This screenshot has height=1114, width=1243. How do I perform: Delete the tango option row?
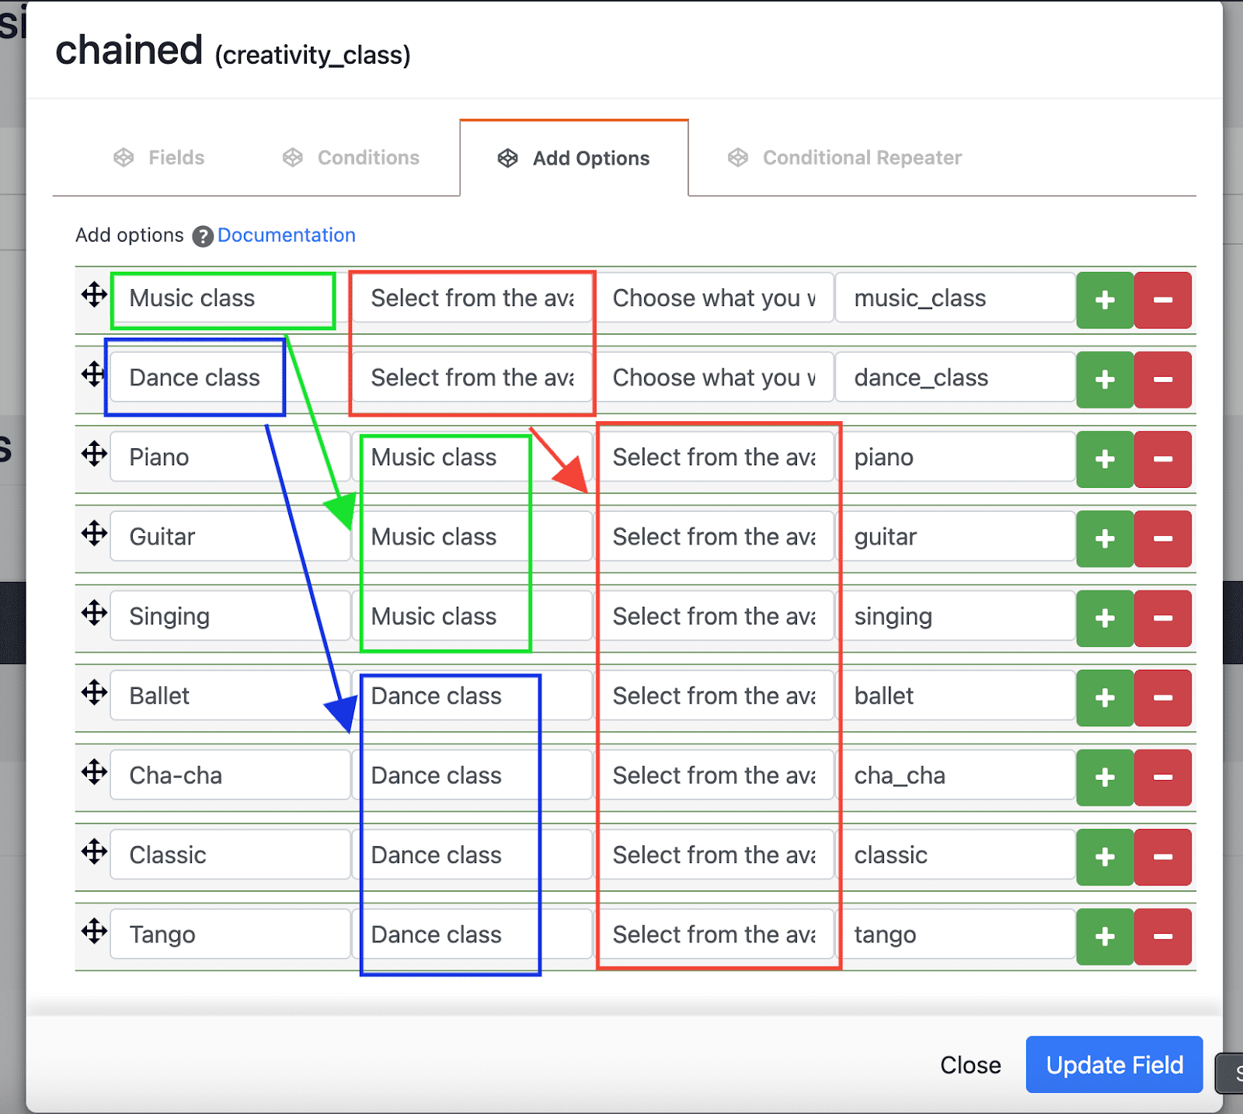[1162, 936]
